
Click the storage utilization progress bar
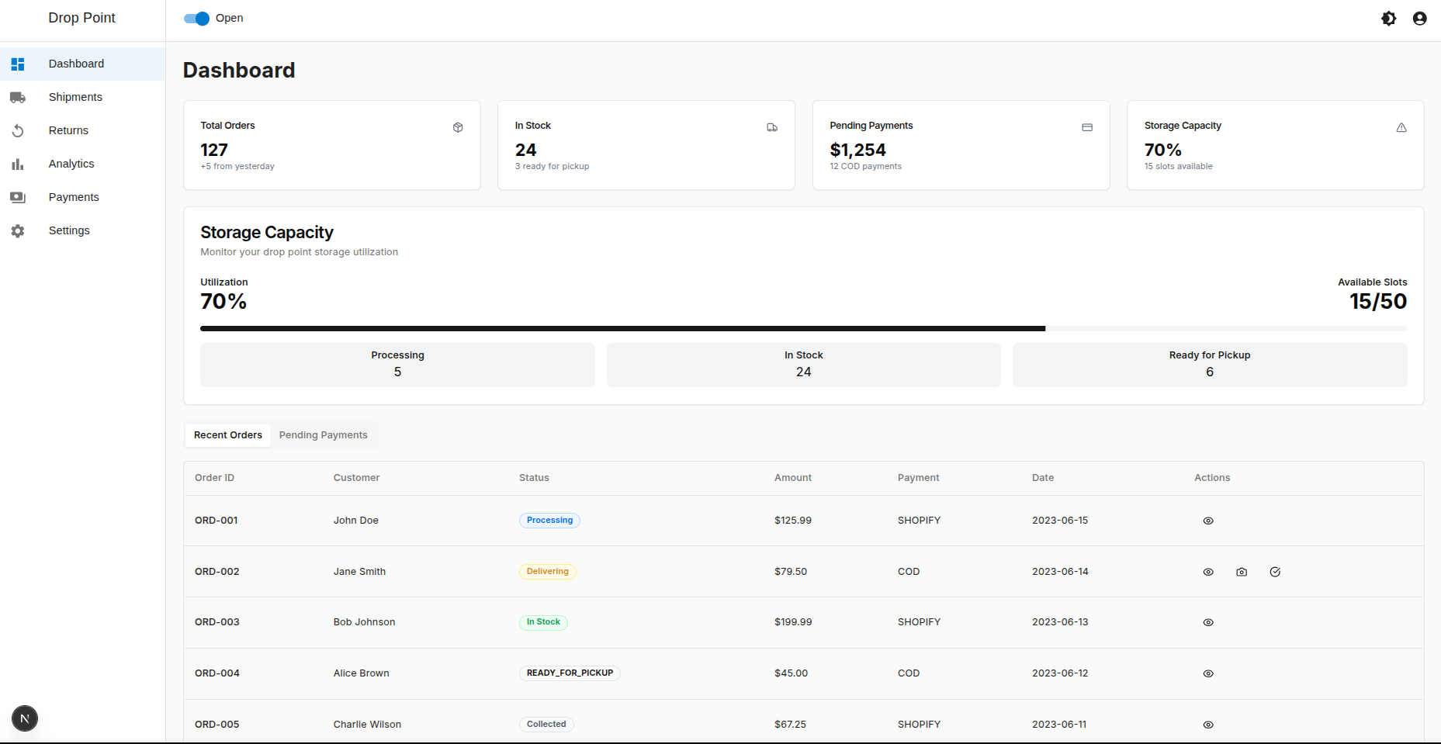point(803,329)
